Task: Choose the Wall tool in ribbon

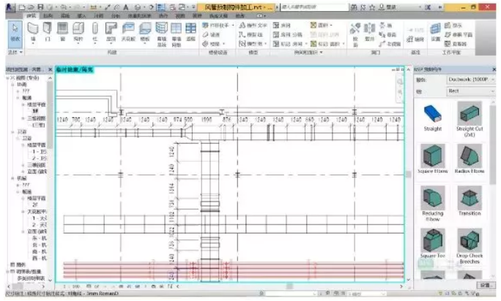Action: click(32, 33)
